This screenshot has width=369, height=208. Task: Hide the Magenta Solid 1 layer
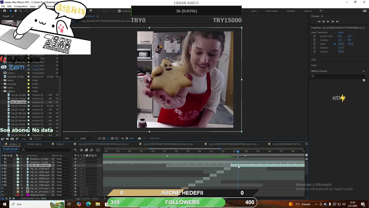tap(2, 195)
